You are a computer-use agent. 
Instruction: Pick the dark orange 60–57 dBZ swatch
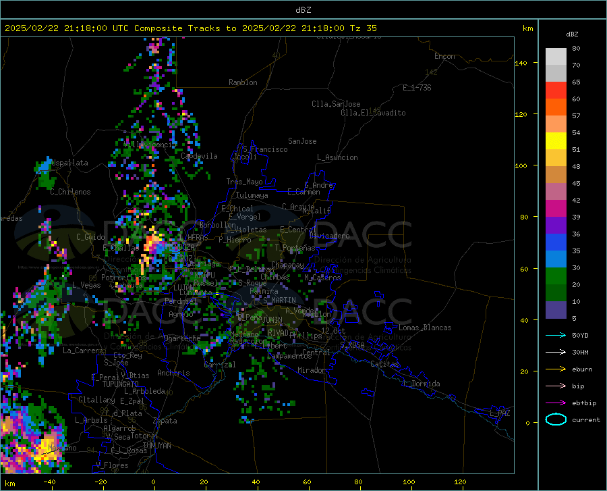pyautogui.click(x=556, y=107)
